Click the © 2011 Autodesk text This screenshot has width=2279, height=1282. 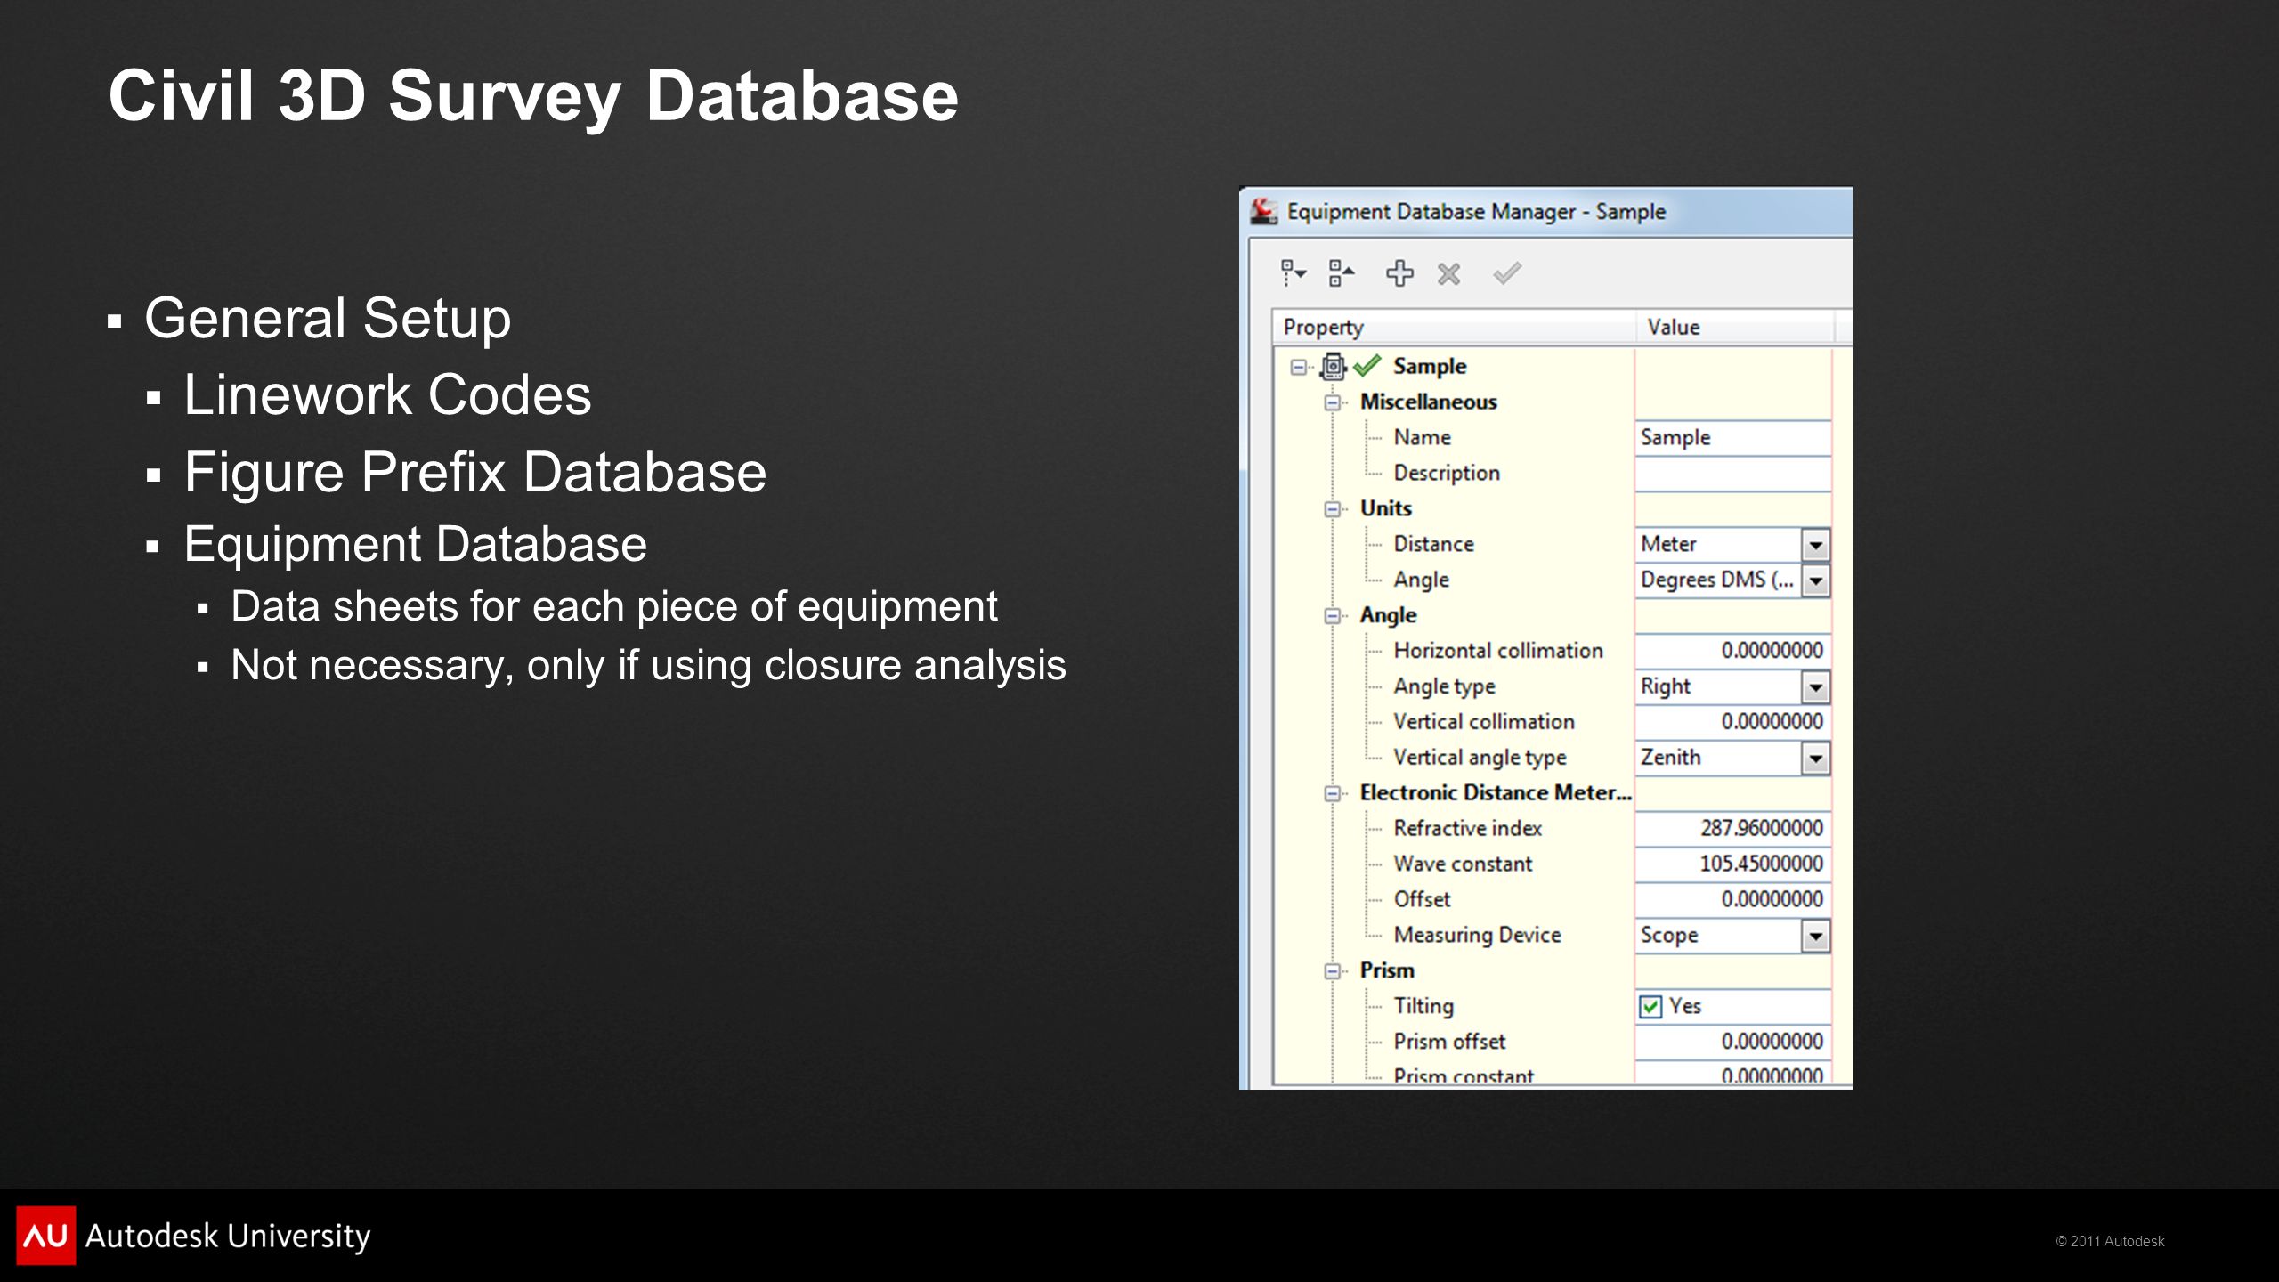(x=2110, y=1242)
